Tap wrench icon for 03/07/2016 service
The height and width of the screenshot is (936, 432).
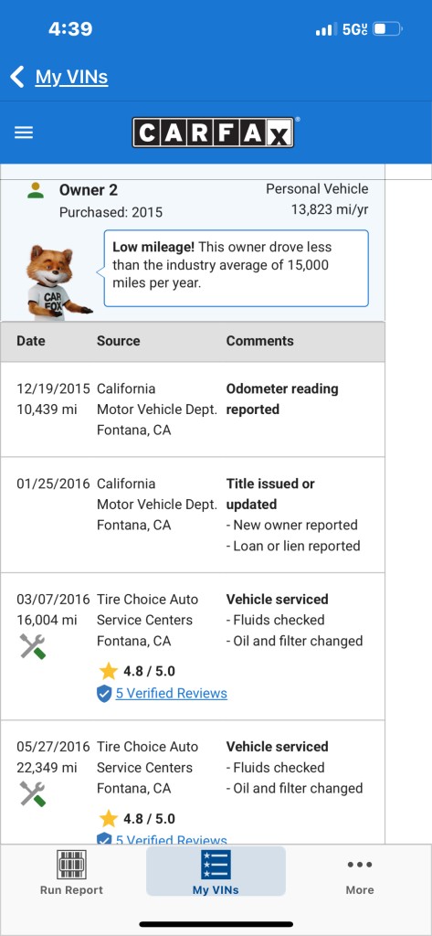tap(32, 646)
